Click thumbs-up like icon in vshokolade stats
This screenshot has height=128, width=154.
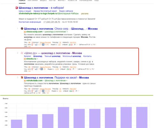pyautogui.click(x=37, y=91)
